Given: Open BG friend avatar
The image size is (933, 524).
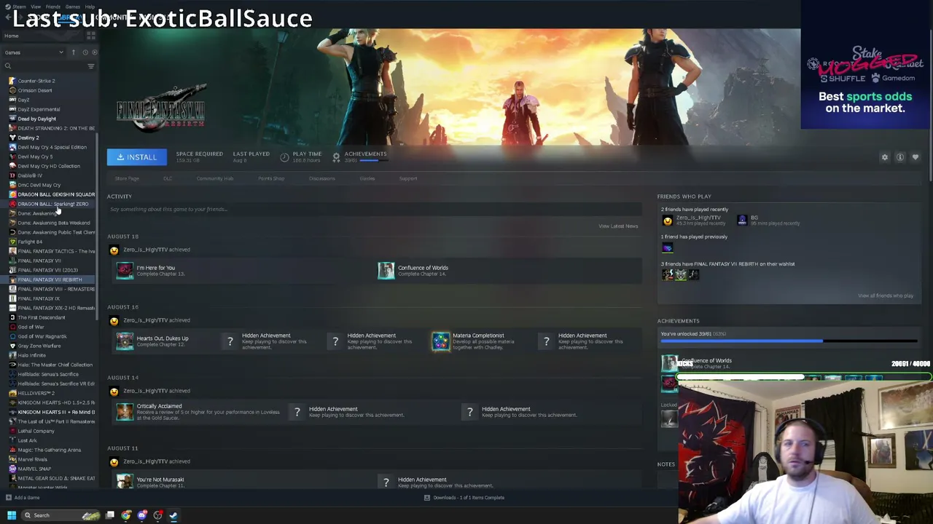Looking at the screenshot, I should click(x=742, y=220).
